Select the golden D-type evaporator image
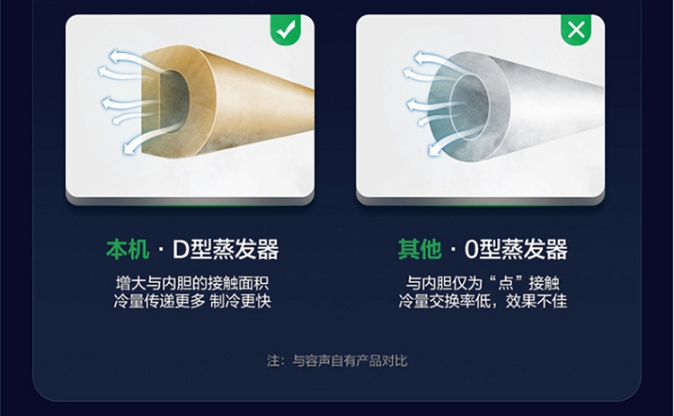This screenshot has width=674, height=416. 190,106
